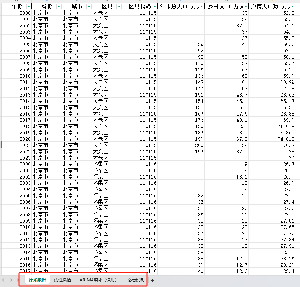Open the 区县 column filter dropdown

click(x=119, y=7)
